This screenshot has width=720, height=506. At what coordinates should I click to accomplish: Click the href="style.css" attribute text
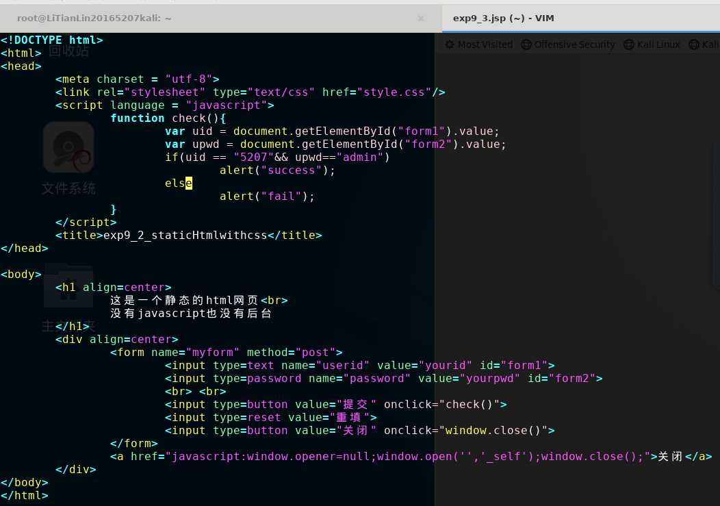376,92
